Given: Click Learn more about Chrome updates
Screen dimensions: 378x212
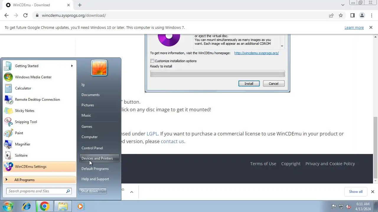Looking at the screenshot, I should (x=354, y=27).
